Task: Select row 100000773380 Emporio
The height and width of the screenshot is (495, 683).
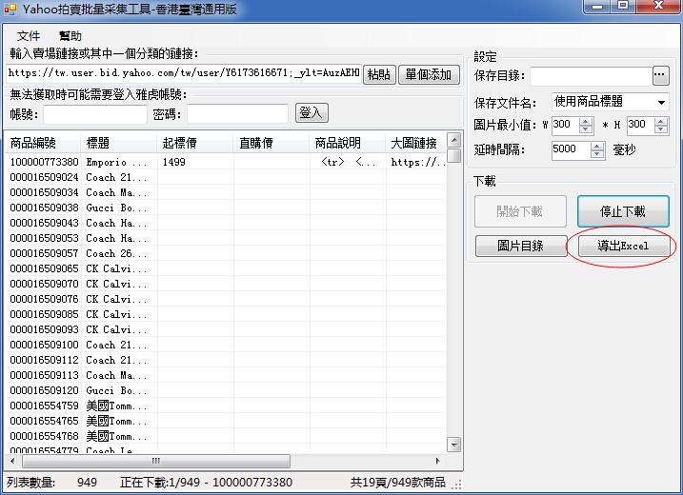Action: tap(225, 162)
